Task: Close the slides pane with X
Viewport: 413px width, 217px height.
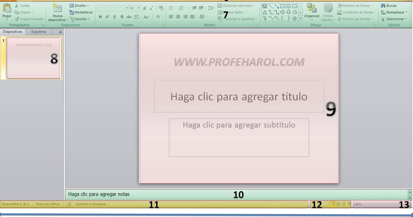Action: 61,32
